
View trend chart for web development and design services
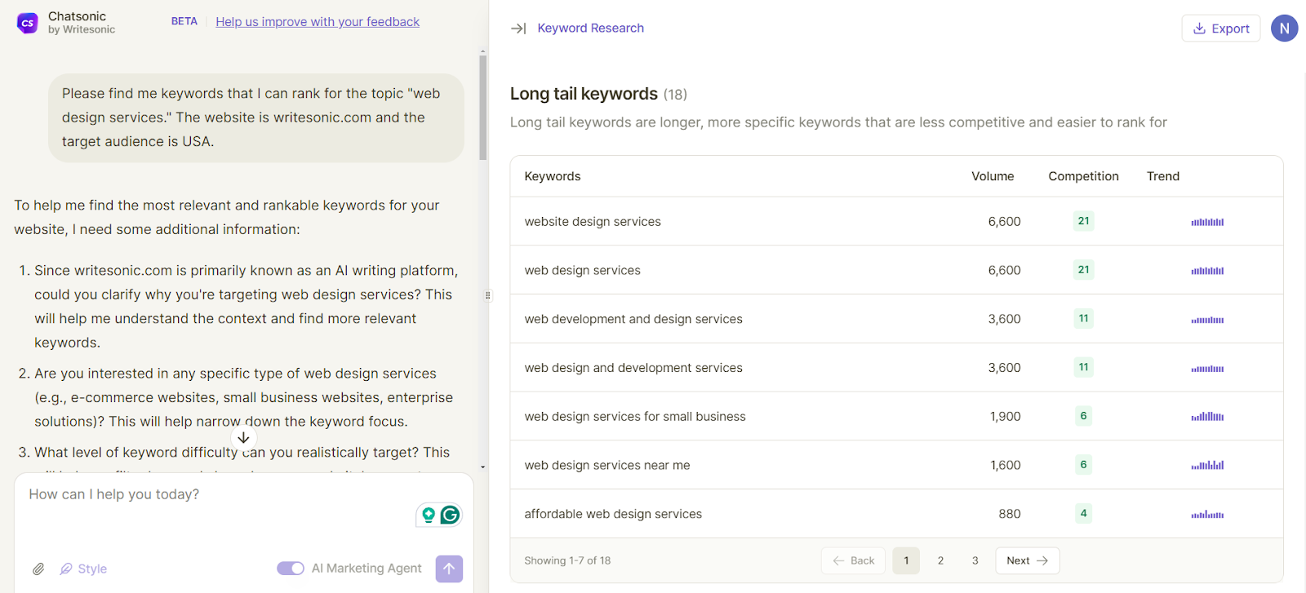pyautogui.click(x=1207, y=319)
